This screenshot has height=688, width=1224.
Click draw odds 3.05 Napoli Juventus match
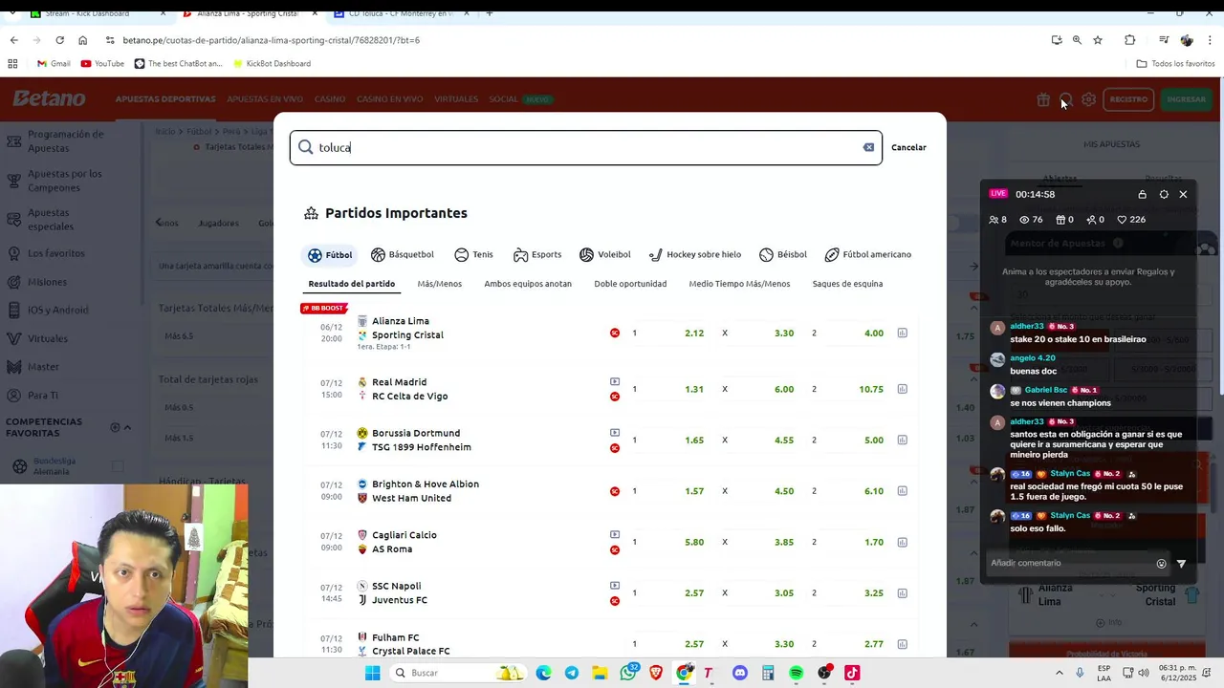click(784, 593)
